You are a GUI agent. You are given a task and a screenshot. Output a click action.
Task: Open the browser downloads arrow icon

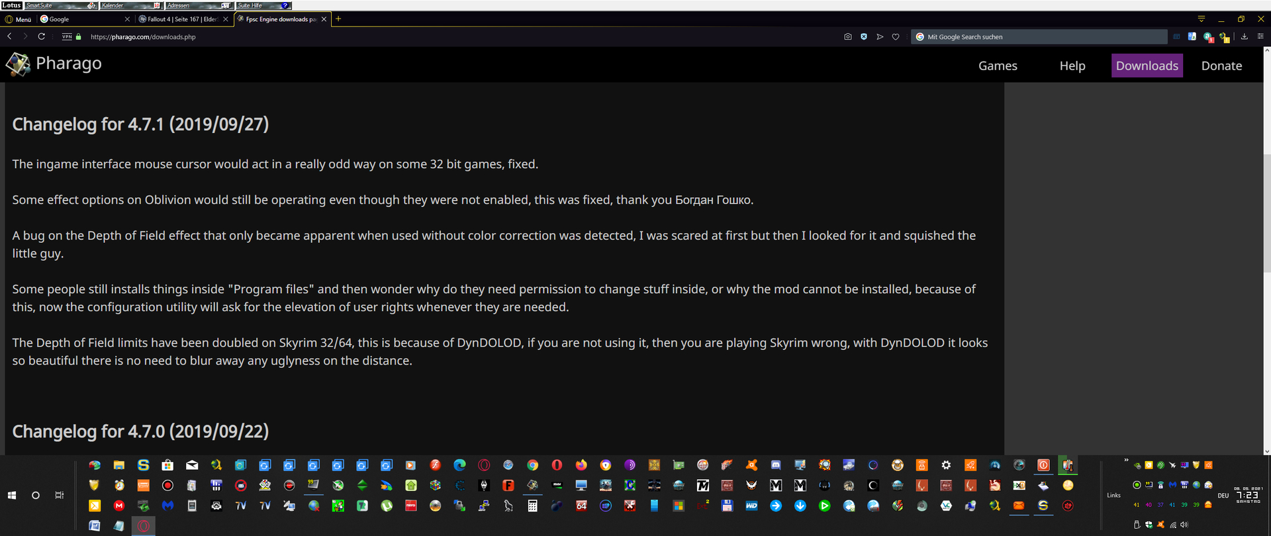tap(1245, 36)
